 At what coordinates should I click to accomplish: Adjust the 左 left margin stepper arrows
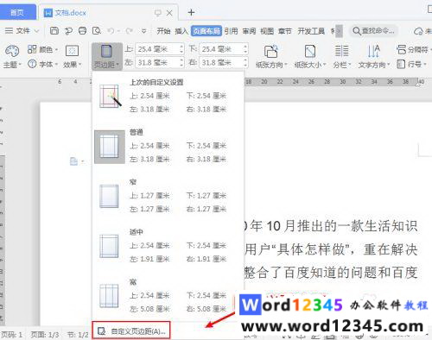click(x=181, y=62)
